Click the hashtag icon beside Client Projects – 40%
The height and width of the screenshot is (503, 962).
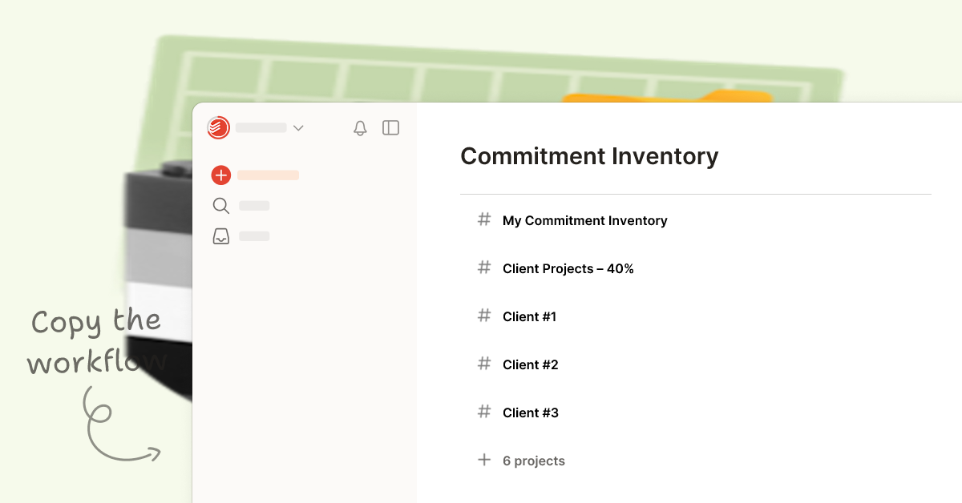point(484,268)
